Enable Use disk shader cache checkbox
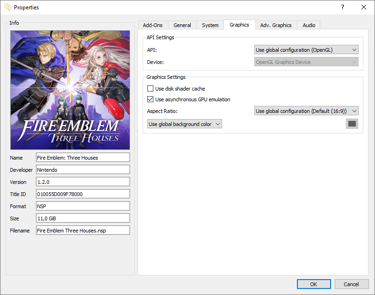The image size is (375, 295). pyautogui.click(x=176, y=89)
